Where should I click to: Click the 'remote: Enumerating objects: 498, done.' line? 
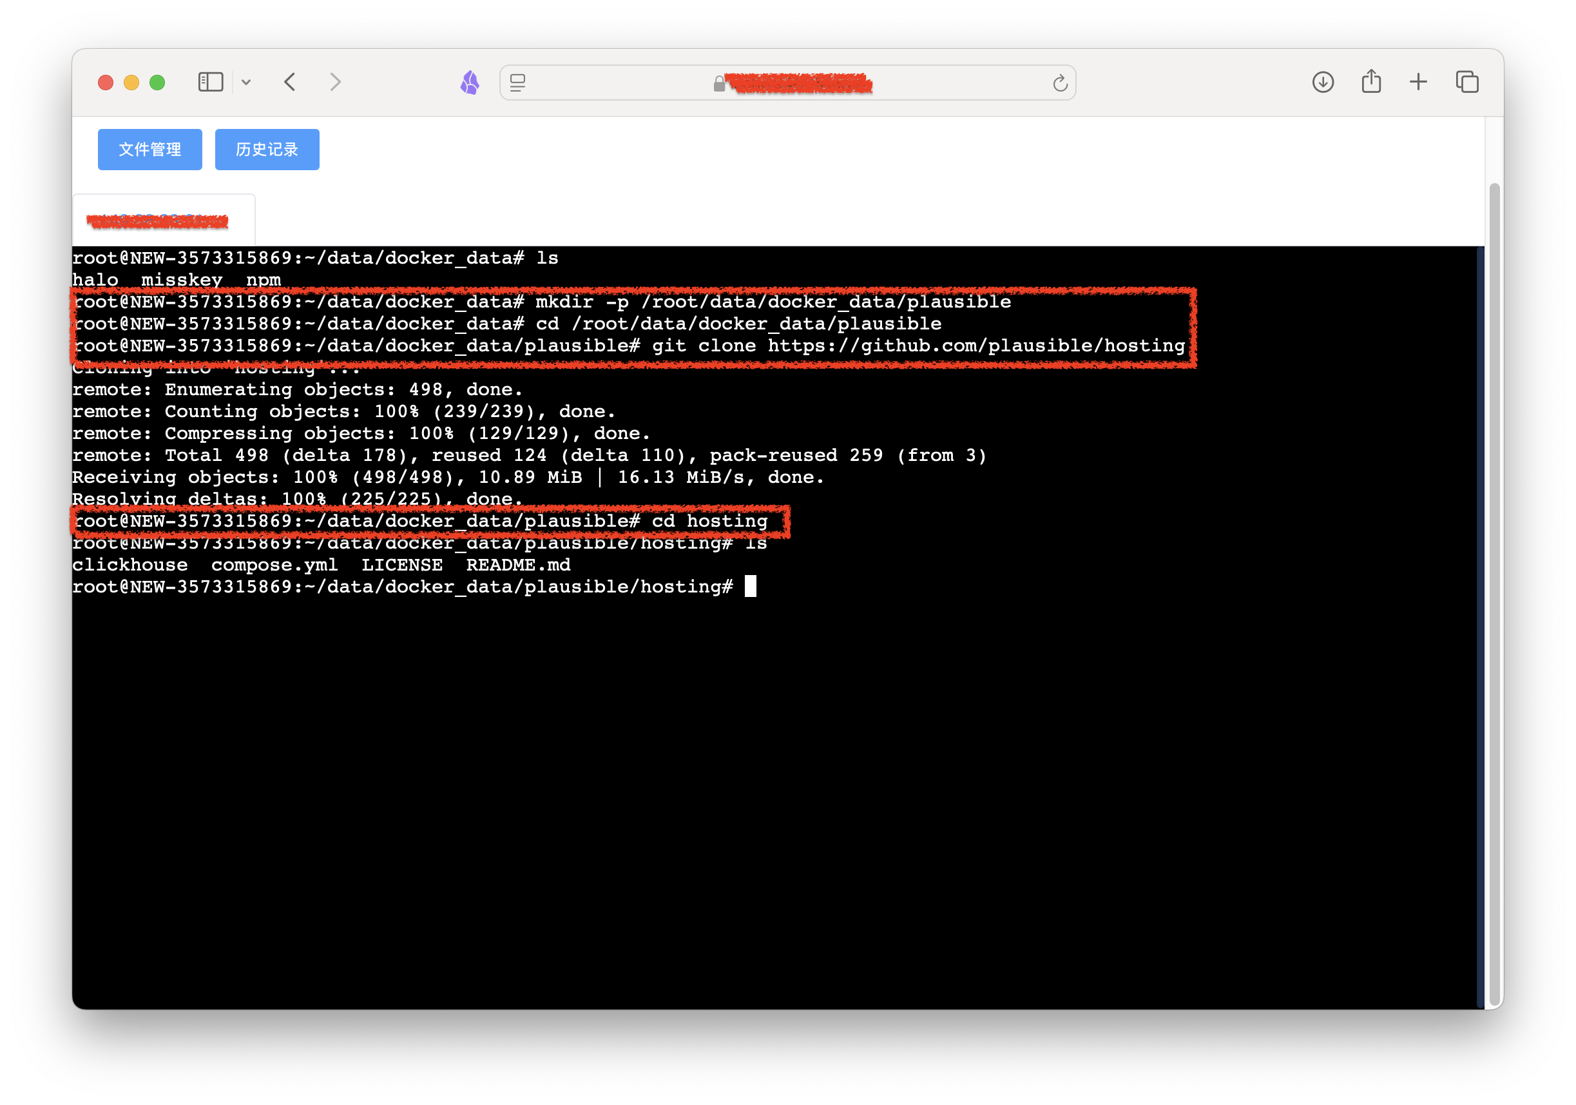pos(297,389)
